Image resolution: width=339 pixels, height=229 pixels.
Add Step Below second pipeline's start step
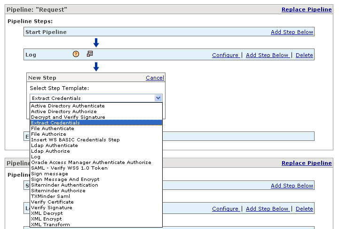pyautogui.click(x=292, y=186)
